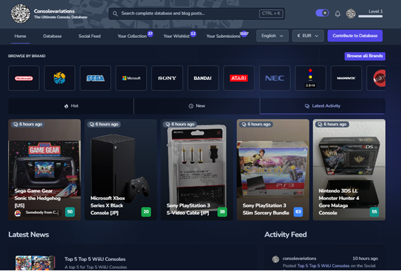401x271 pixels.
Task: Click Contribute to Database button
Action: pyautogui.click(x=355, y=36)
